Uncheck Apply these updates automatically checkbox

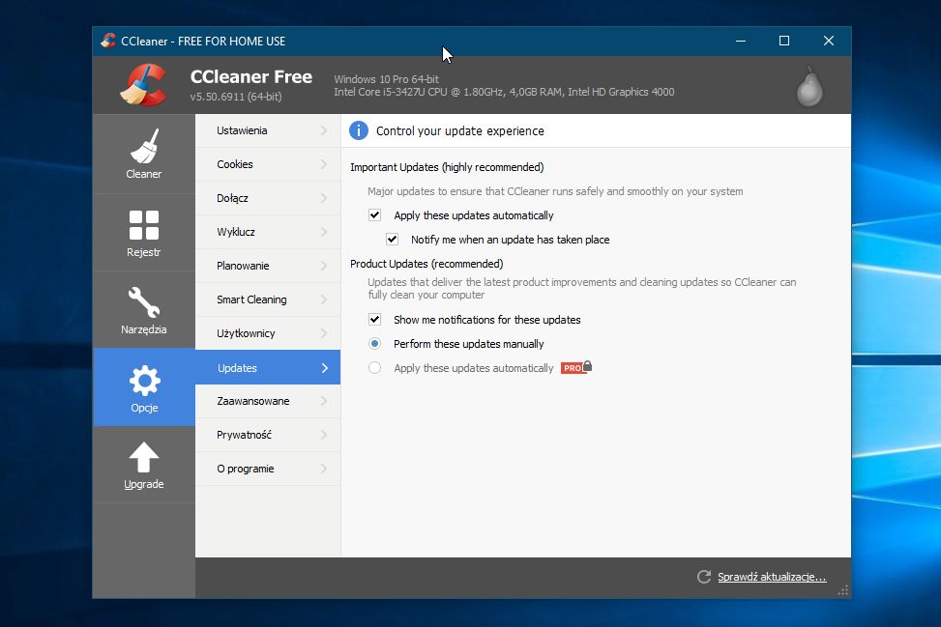(x=375, y=215)
